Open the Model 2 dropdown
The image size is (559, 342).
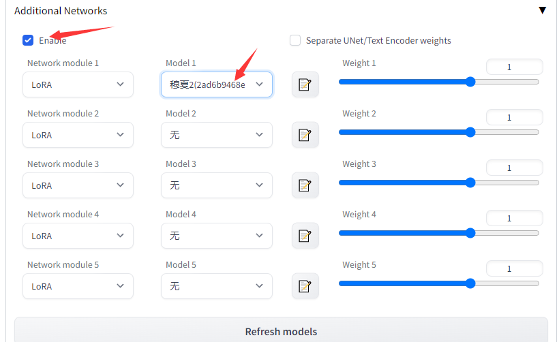[x=216, y=135]
